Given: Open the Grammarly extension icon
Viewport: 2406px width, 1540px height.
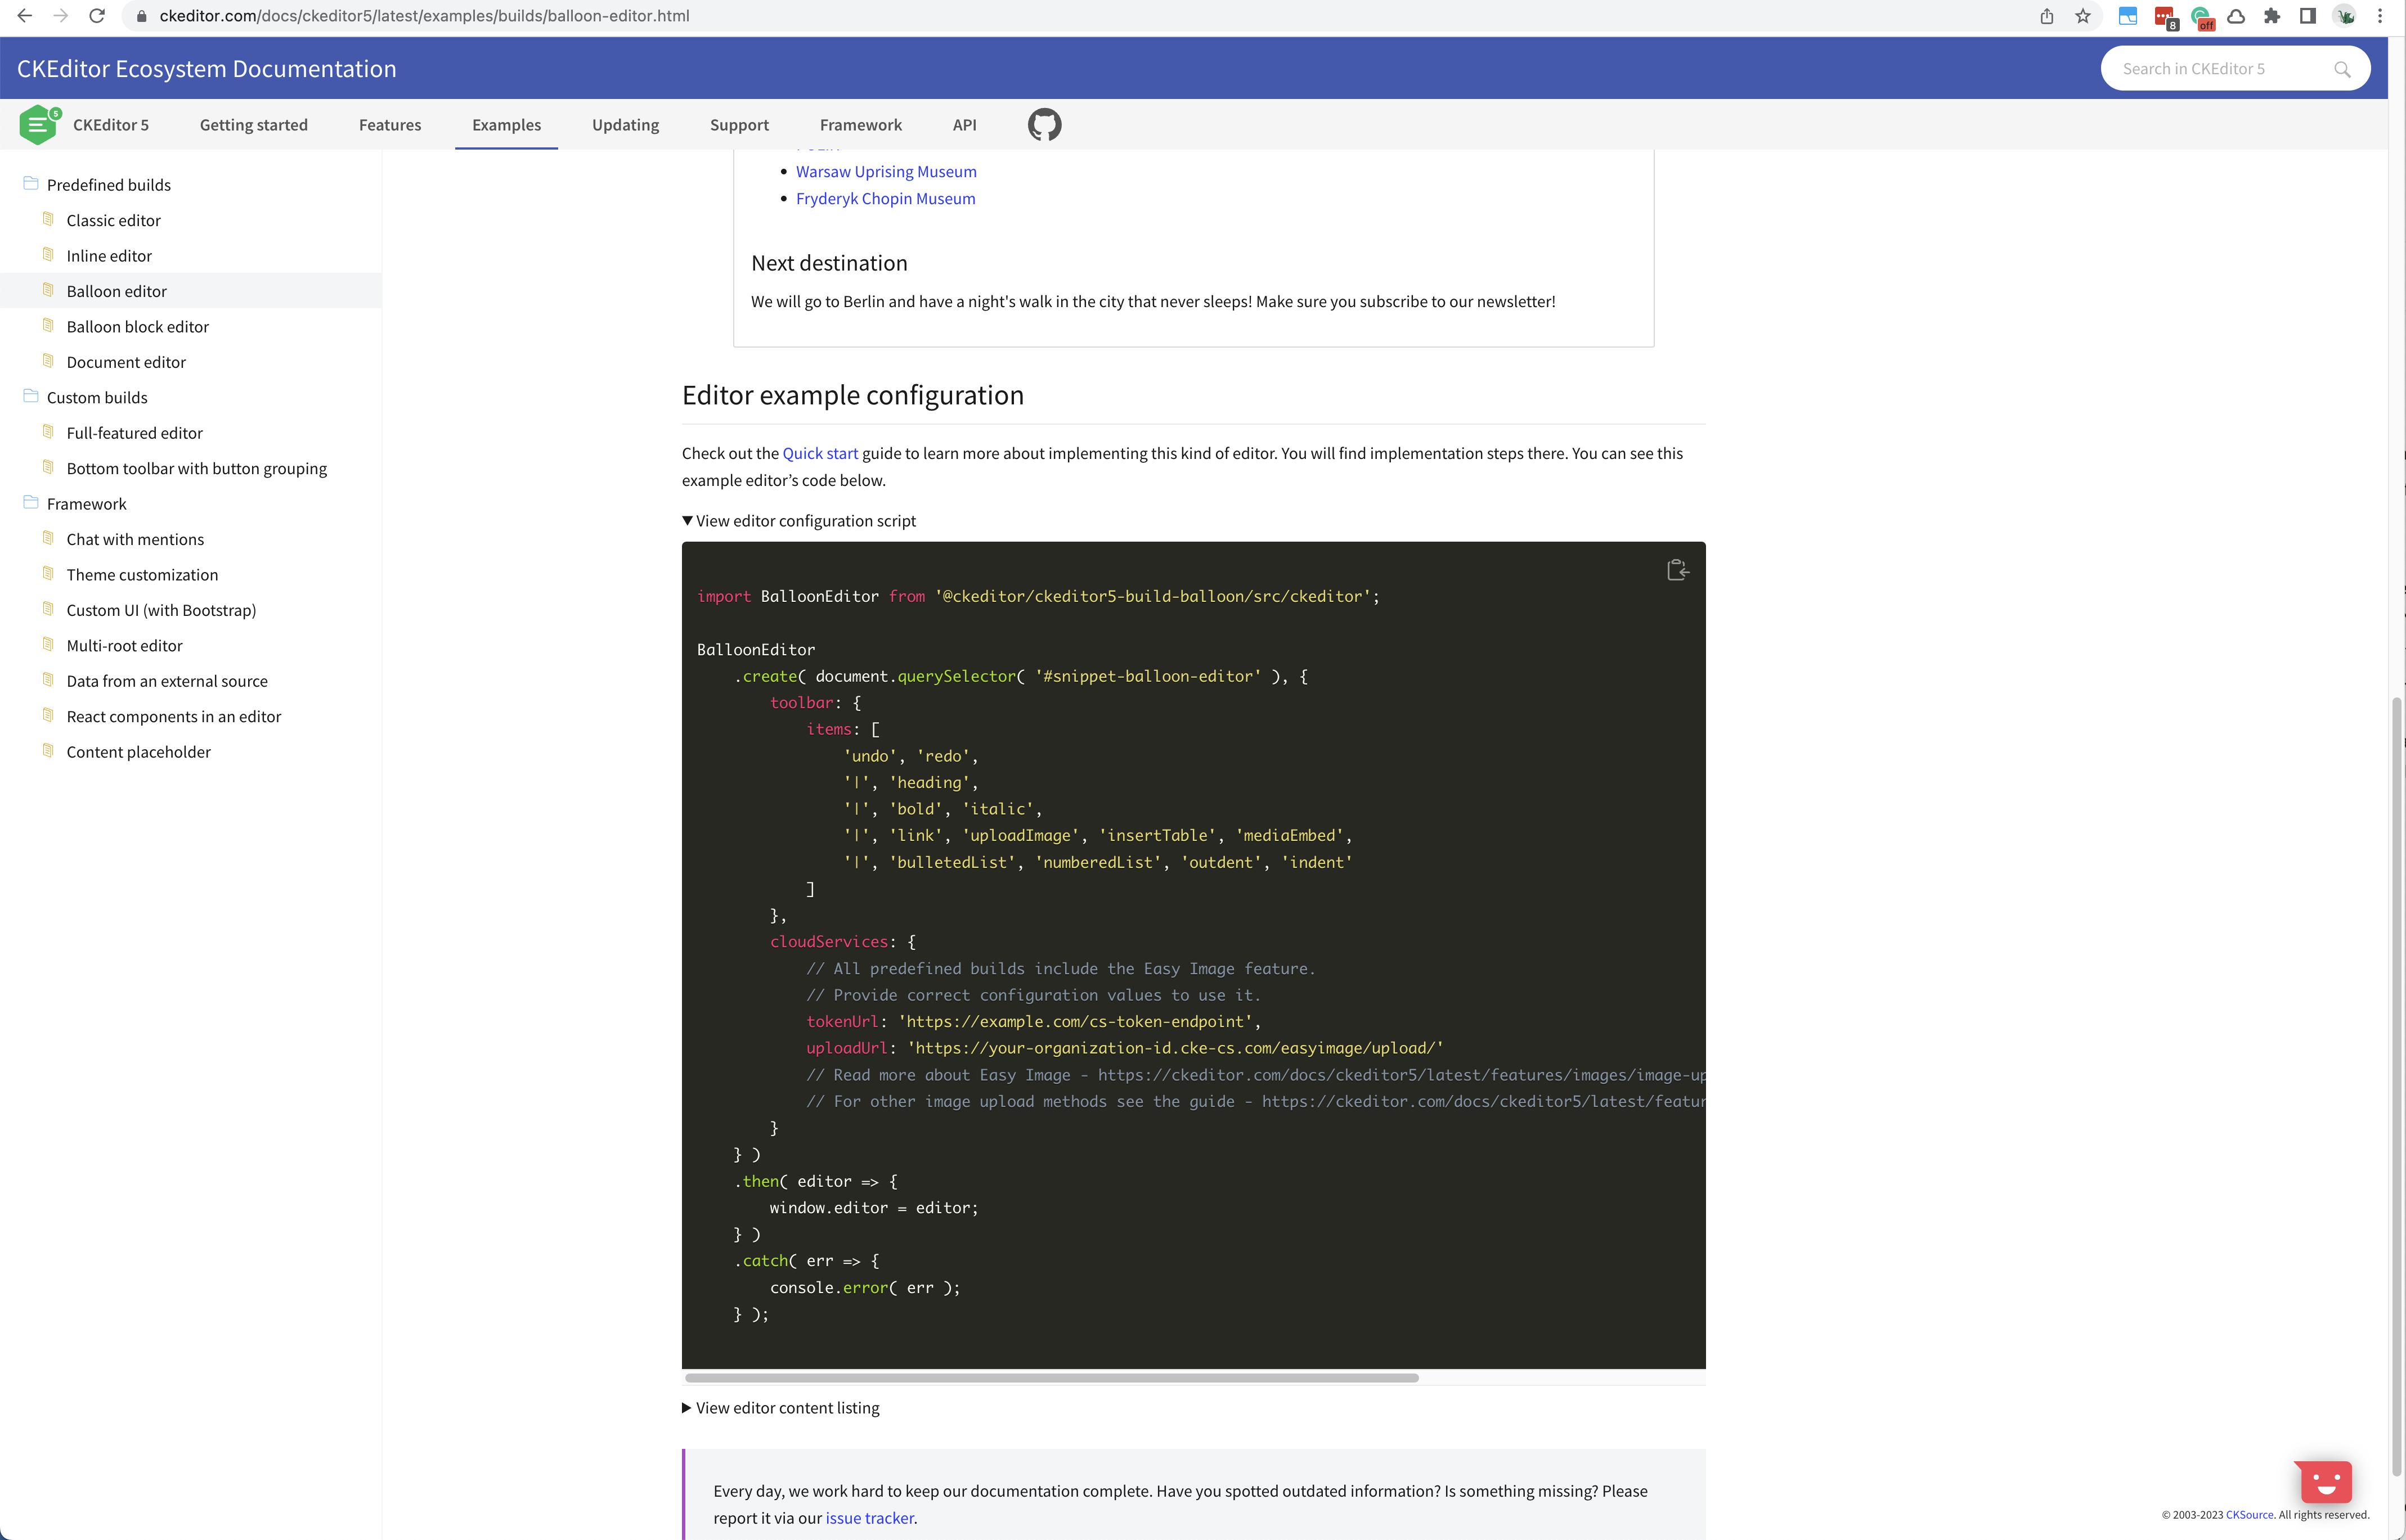Looking at the screenshot, I should pyautogui.click(x=2202, y=16).
